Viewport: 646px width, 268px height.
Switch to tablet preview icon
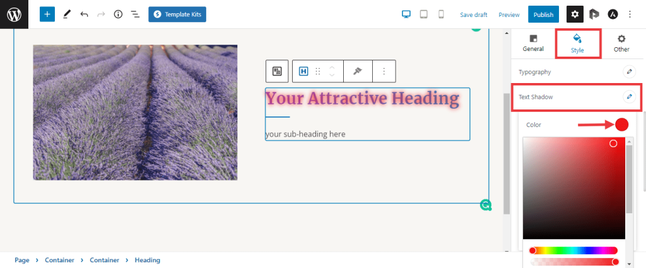pyautogui.click(x=424, y=14)
